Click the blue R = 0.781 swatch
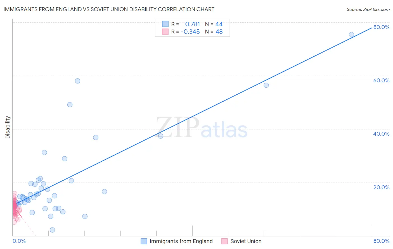 pos(165,24)
